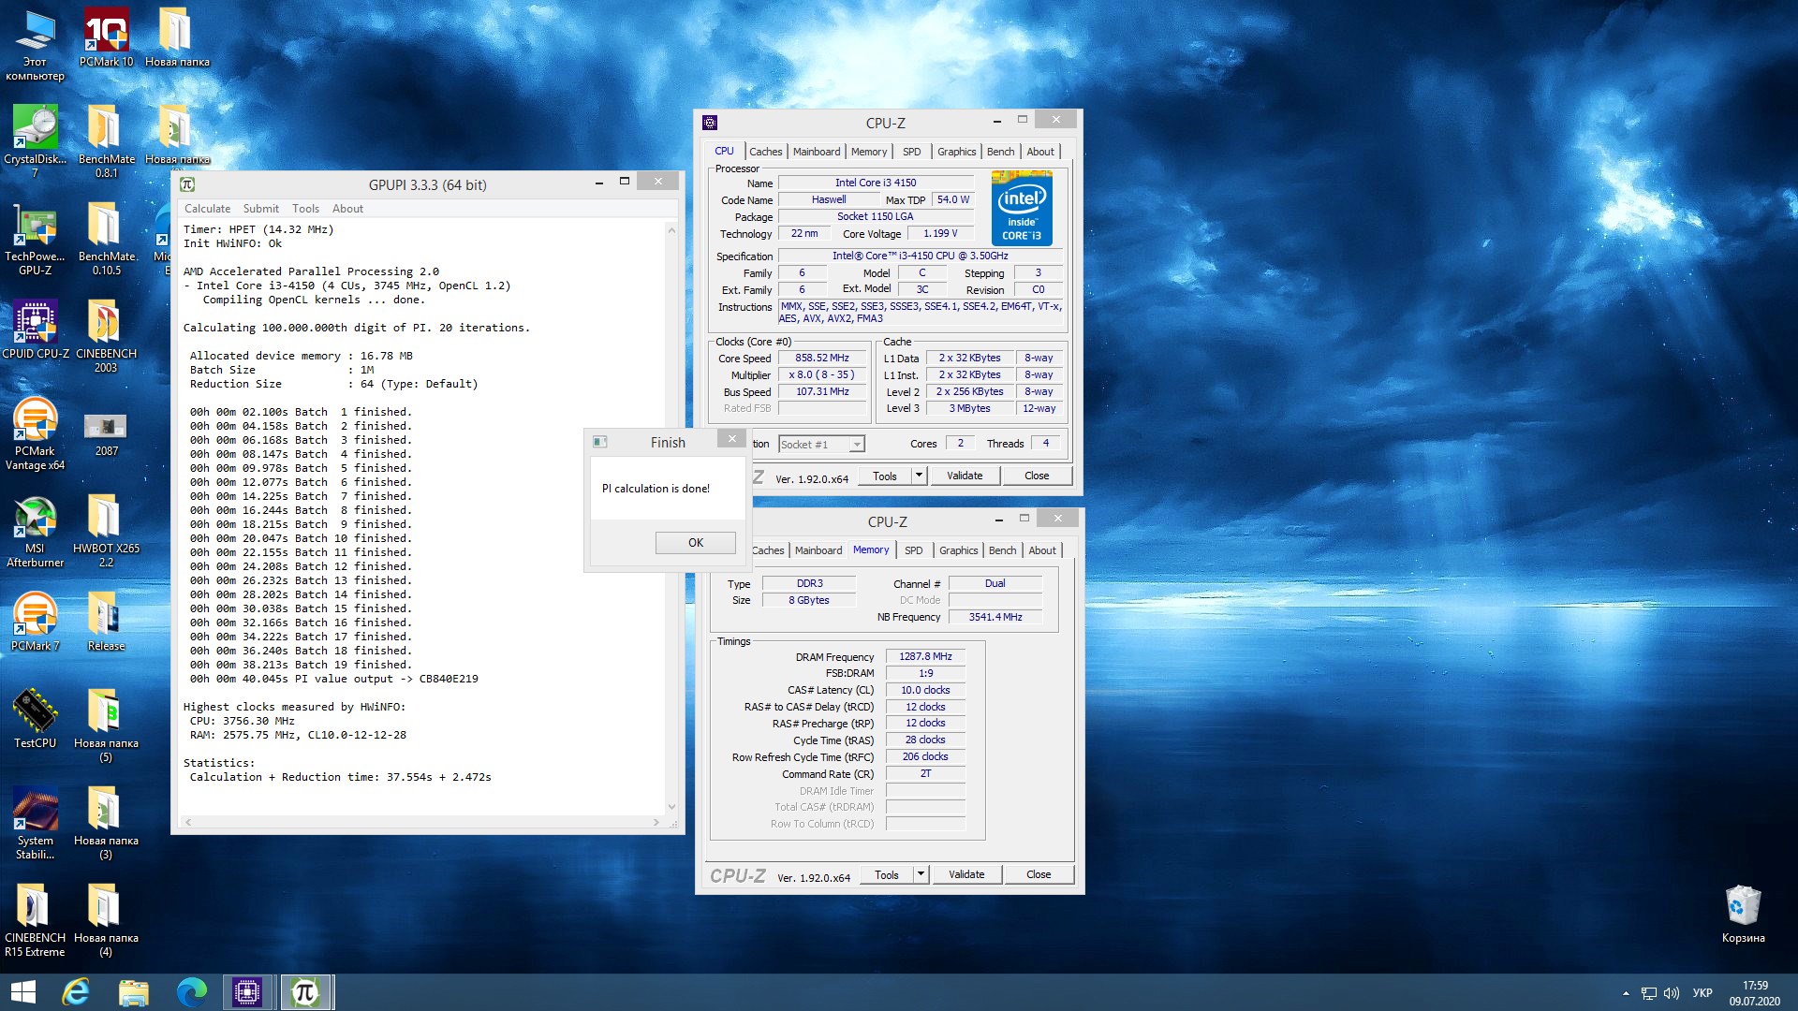Switch to Graphics tab in upper CPU-Z
Screen dimensions: 1798x1011
click(956, 152)
